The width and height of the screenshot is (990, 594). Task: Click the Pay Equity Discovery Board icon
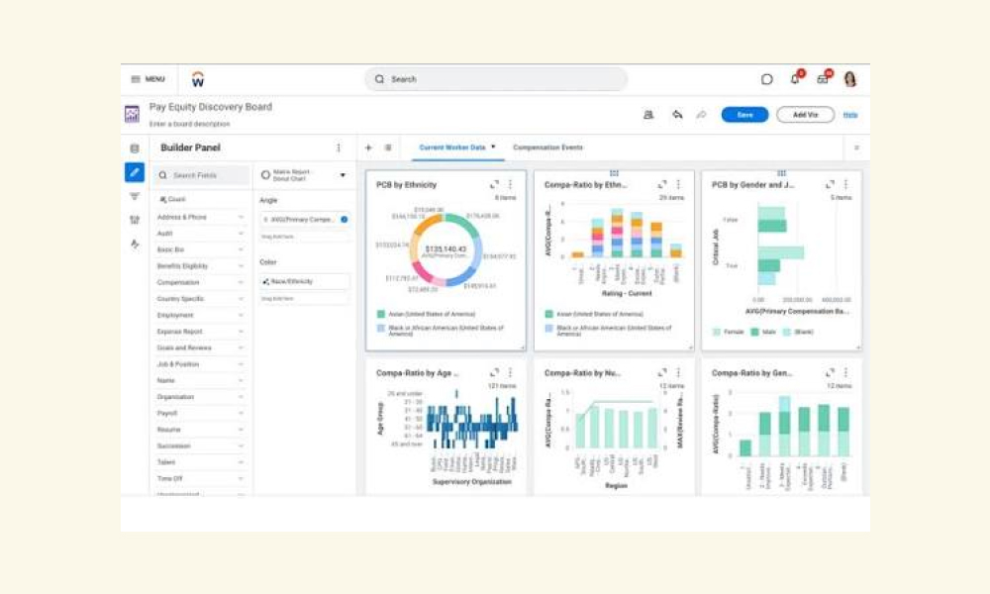[132, 114]
